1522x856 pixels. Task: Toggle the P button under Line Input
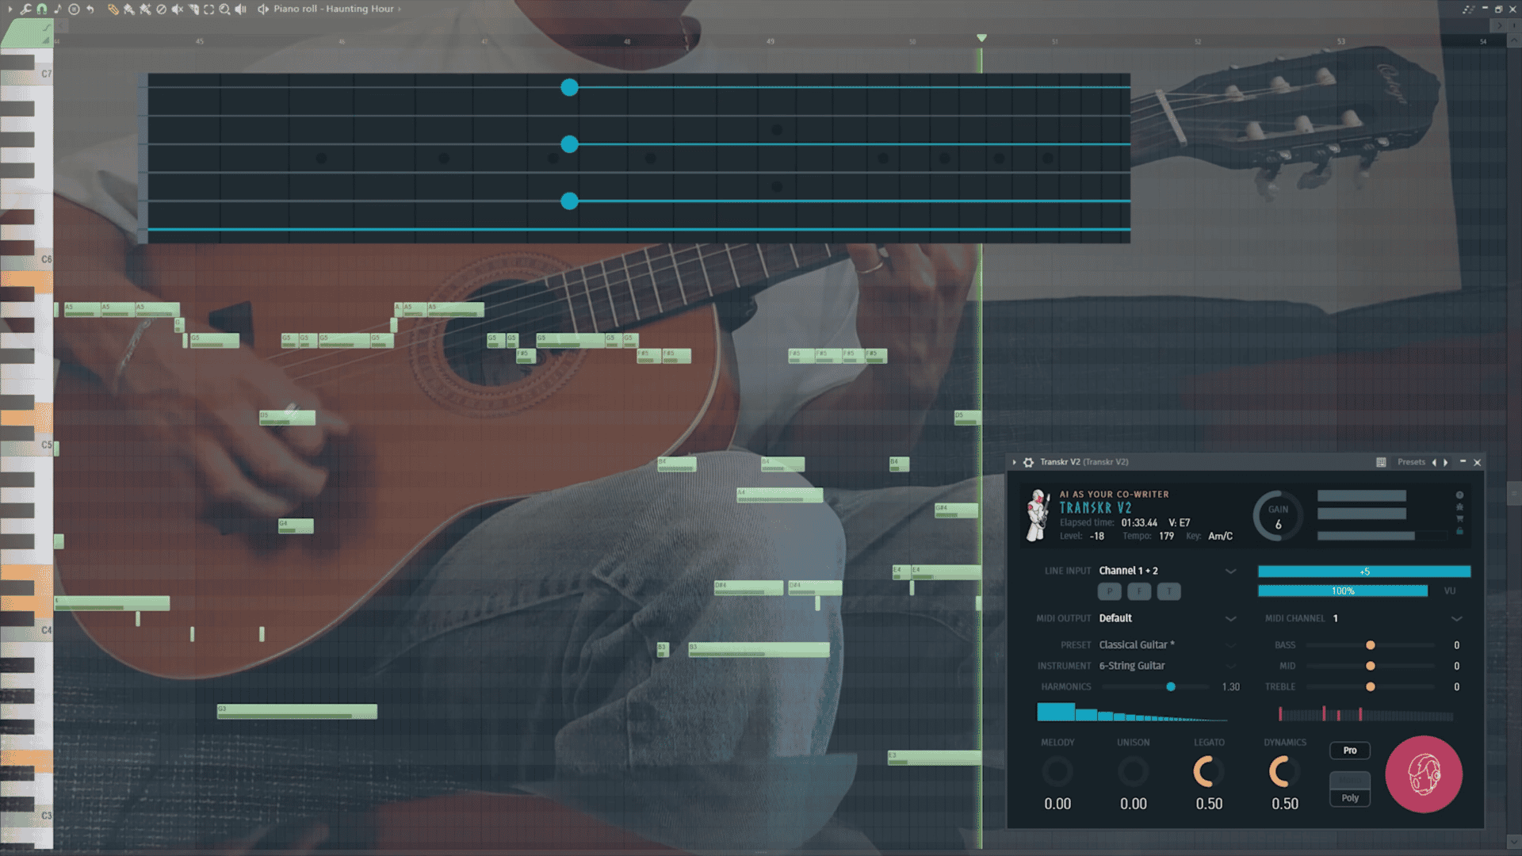(x=1109, y=591)
